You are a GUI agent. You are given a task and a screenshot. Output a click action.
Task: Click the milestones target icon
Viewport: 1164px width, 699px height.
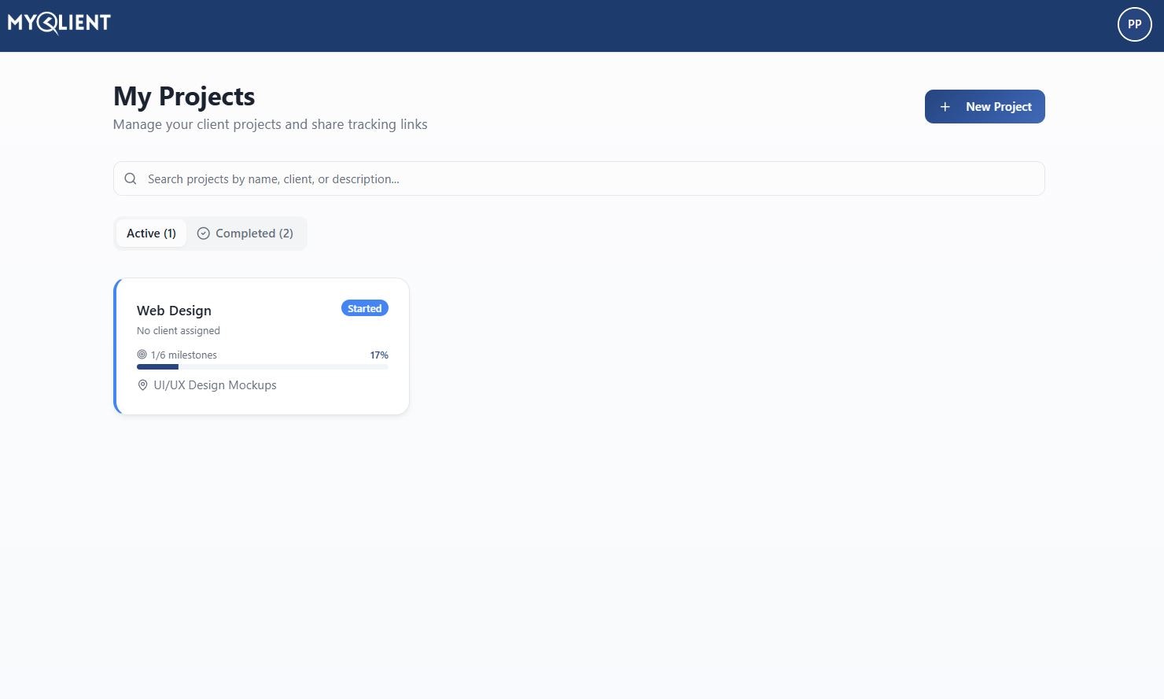click(142, 355)
